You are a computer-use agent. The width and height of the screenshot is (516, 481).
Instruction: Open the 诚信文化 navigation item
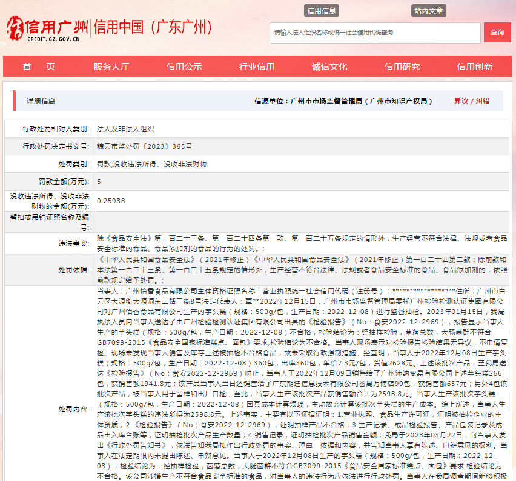329,67
